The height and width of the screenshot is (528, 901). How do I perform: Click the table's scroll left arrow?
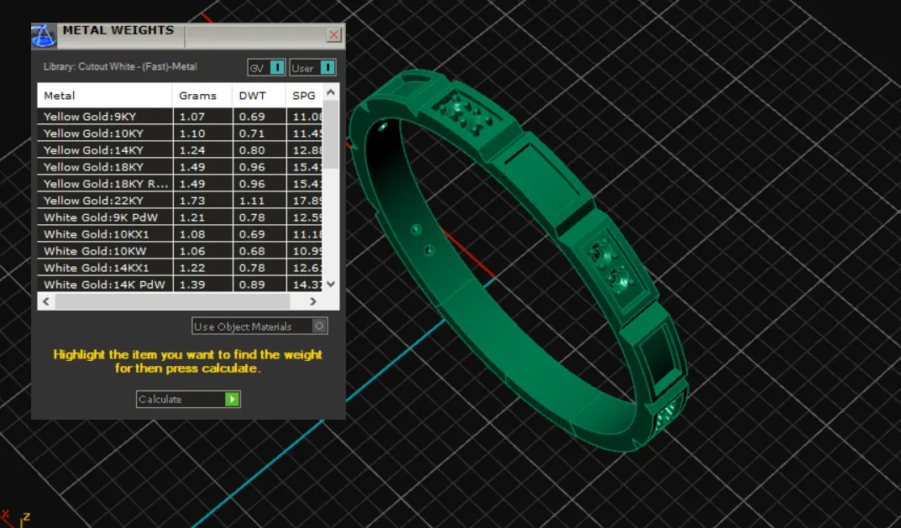tap(46, 301)
